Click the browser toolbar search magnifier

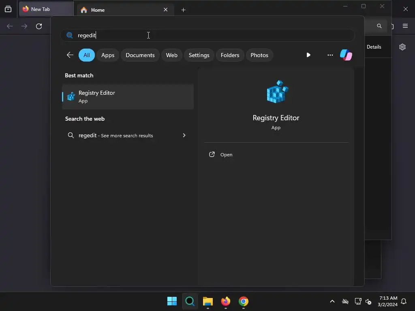379,26
